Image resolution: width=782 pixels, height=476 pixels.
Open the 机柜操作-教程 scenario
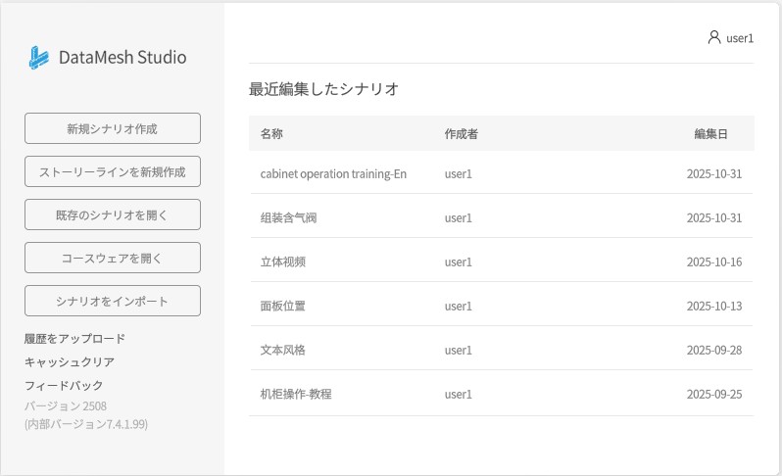pos(296,394)
